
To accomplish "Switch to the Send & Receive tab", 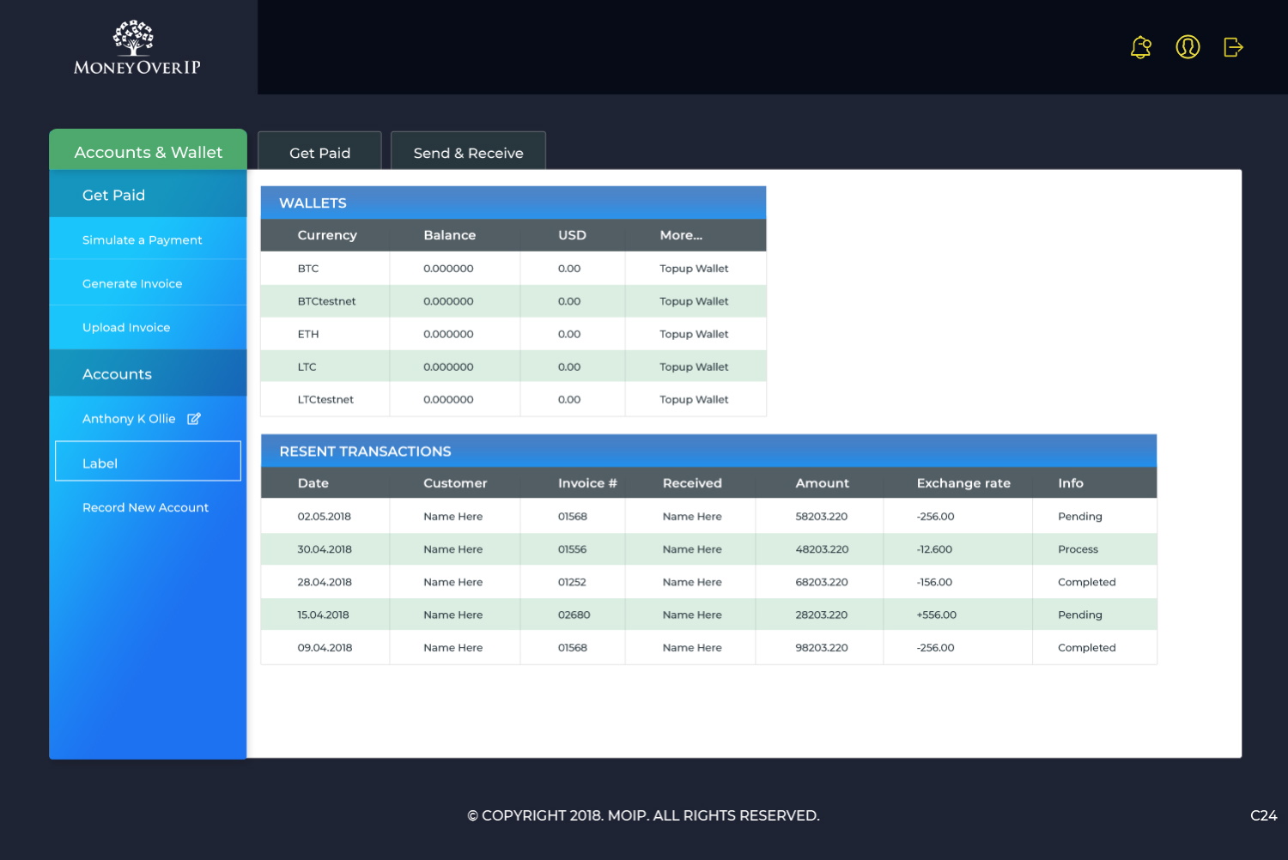I will click(x=468, y=151).
